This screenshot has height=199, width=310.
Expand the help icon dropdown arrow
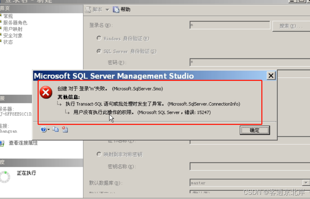click(x=48, y=130)
